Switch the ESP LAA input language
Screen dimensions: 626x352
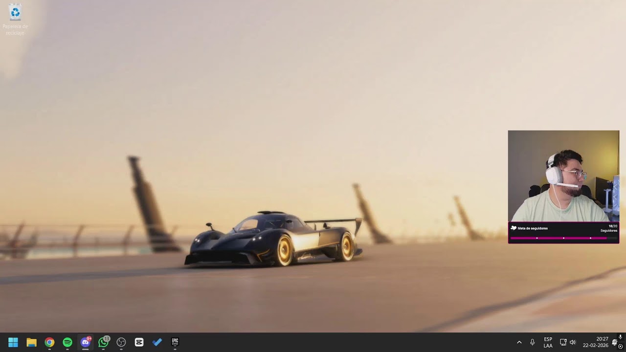(548, 342)
